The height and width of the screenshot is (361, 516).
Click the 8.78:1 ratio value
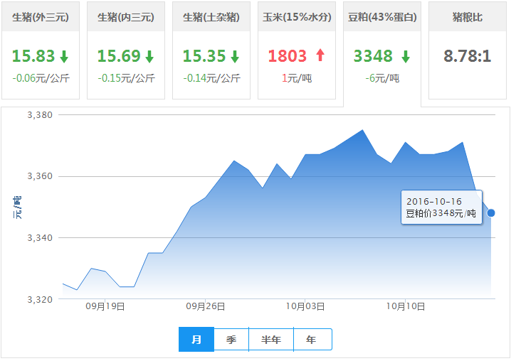(x=468, y=56)
